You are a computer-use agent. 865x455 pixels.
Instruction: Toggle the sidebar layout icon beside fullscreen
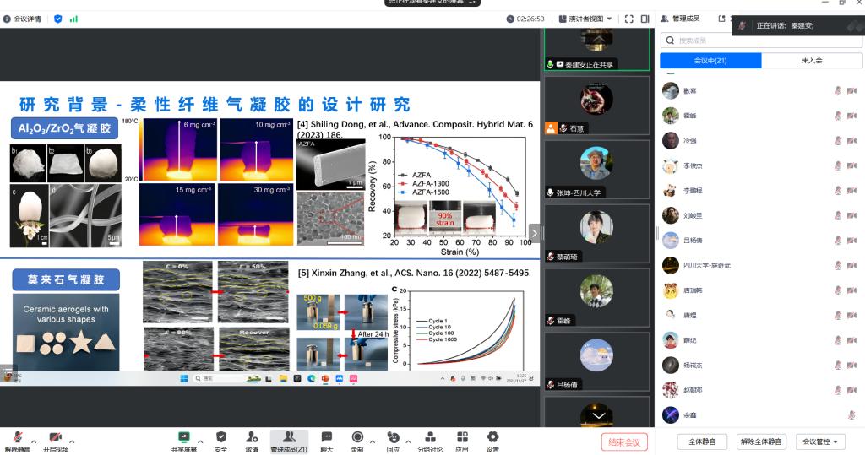pyautogui.click(x=645, y=19)
